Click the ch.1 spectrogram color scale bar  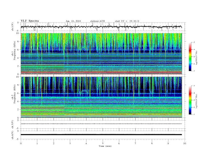tap(190, 57)
